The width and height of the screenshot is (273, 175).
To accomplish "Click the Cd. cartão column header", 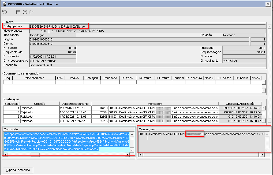I will click(x=224, y=78).
